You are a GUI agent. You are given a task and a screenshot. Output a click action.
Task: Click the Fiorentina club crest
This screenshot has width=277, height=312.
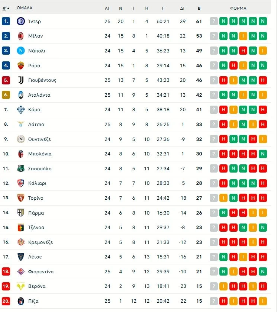click(x=21, y=271)
